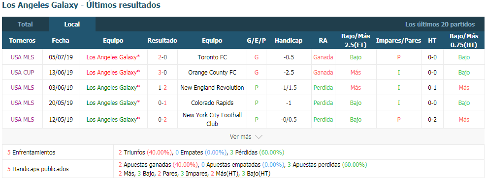Open the 2-0 result versus Toronto FC
This screenshot has width=486, height=180.
click(162, 57)
